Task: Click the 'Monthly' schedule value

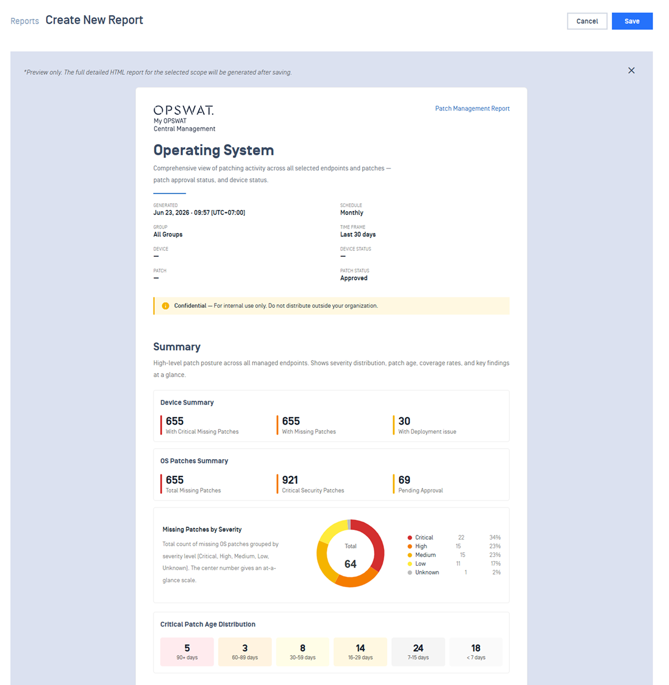Action: click(x=352, y=213)
